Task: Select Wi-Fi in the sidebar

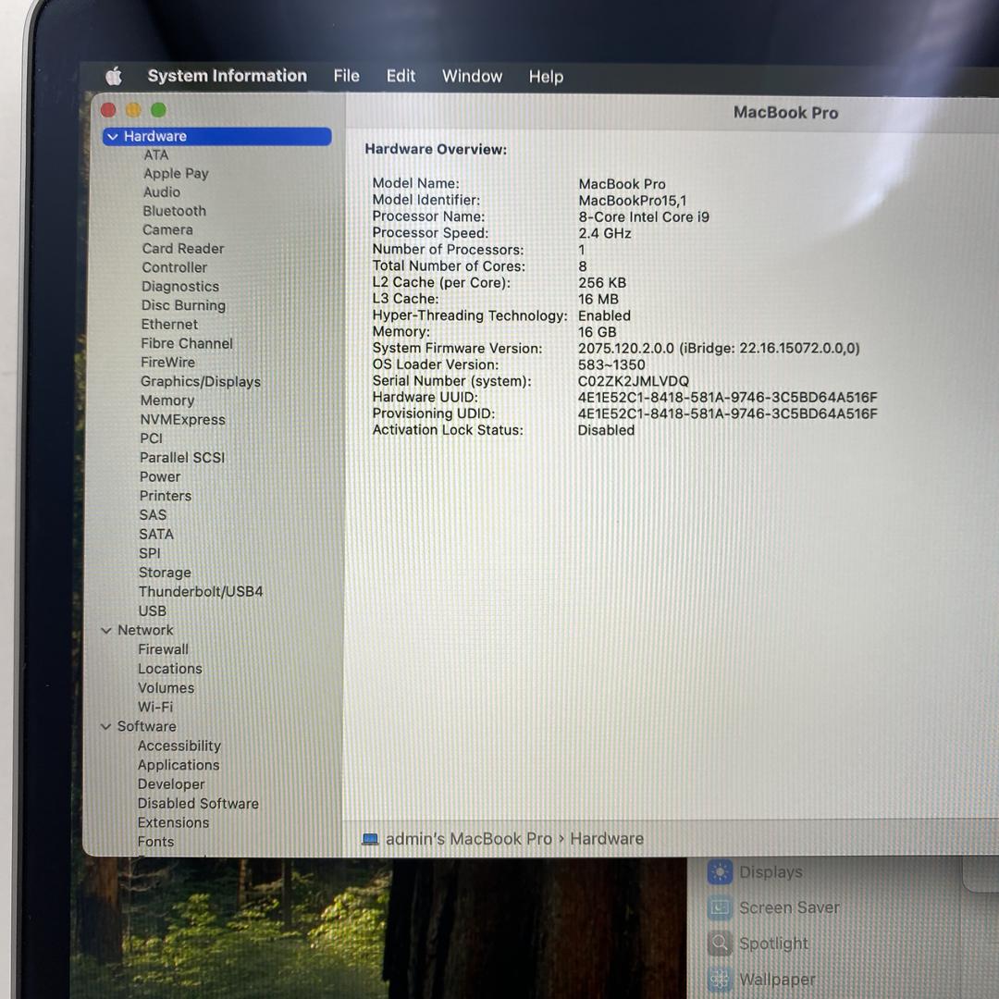Action: 155,708
